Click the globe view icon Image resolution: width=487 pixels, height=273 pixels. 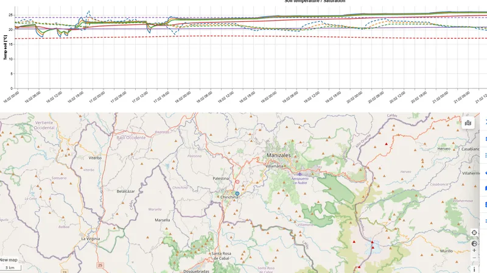[x=474, y=243]
